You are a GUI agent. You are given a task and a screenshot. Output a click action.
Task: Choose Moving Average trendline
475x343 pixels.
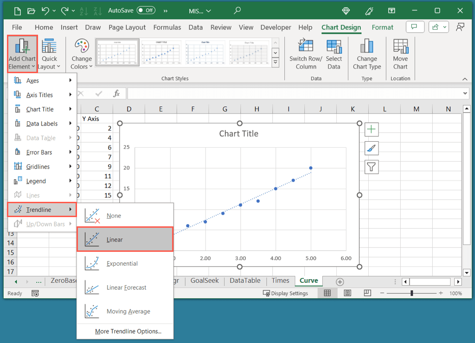tap(125, 311)
